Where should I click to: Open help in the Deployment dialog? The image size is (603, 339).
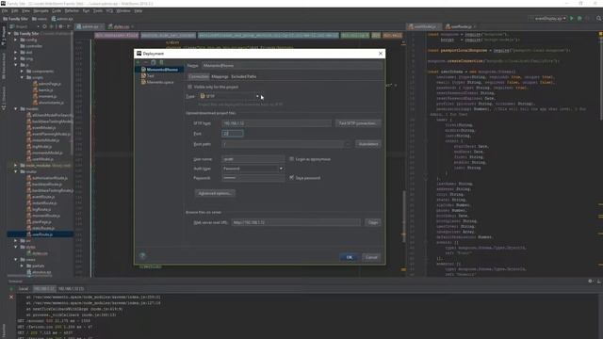142,255
